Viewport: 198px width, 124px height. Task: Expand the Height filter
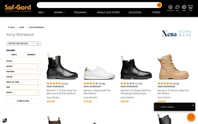(24, 66)
